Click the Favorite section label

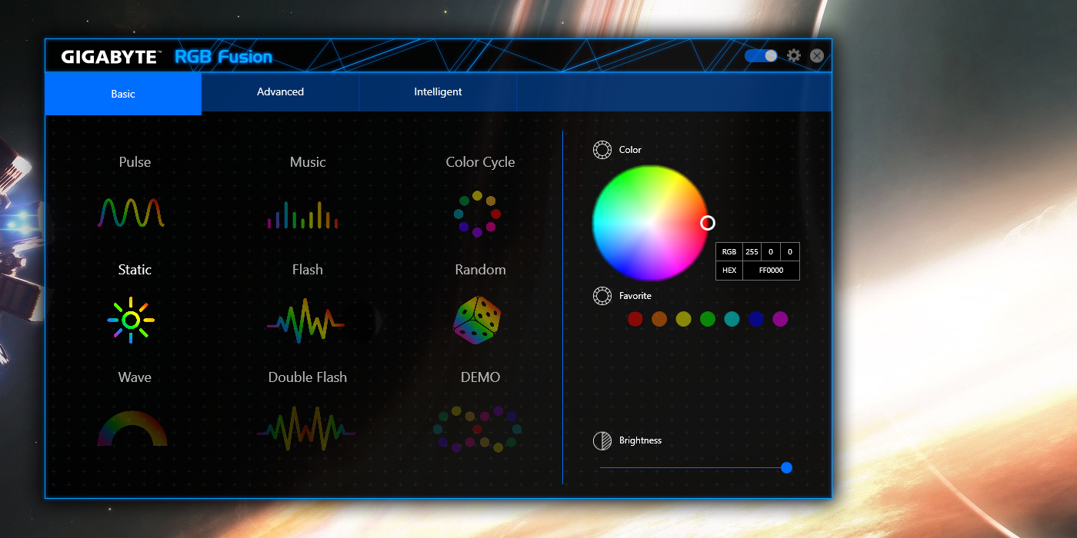pos(635,296)
